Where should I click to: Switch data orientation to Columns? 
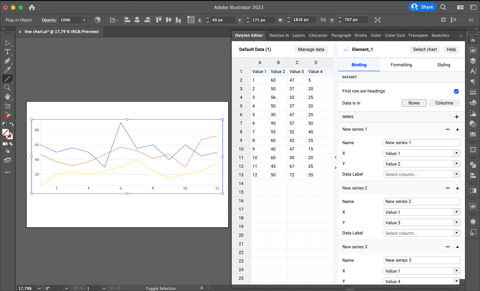[444, 103]
